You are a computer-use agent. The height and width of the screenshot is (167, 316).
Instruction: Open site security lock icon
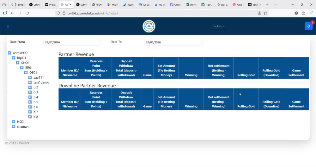[x=64, y=13]
